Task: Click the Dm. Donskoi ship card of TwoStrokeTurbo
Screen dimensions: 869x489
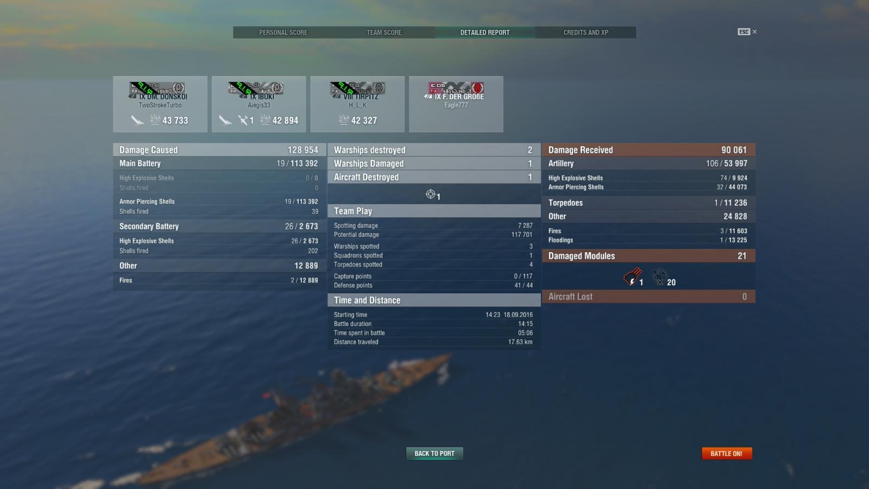Action: tap(160, 104)
